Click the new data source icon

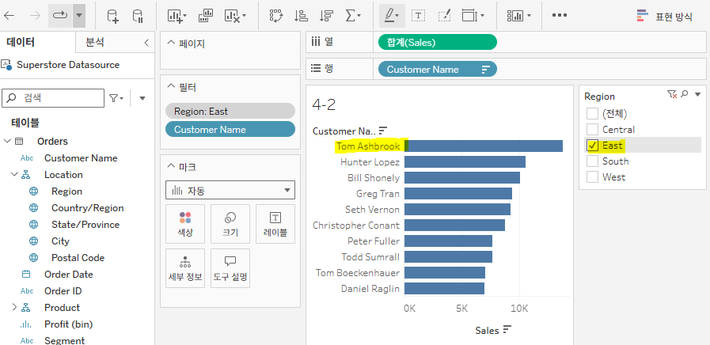112,17
